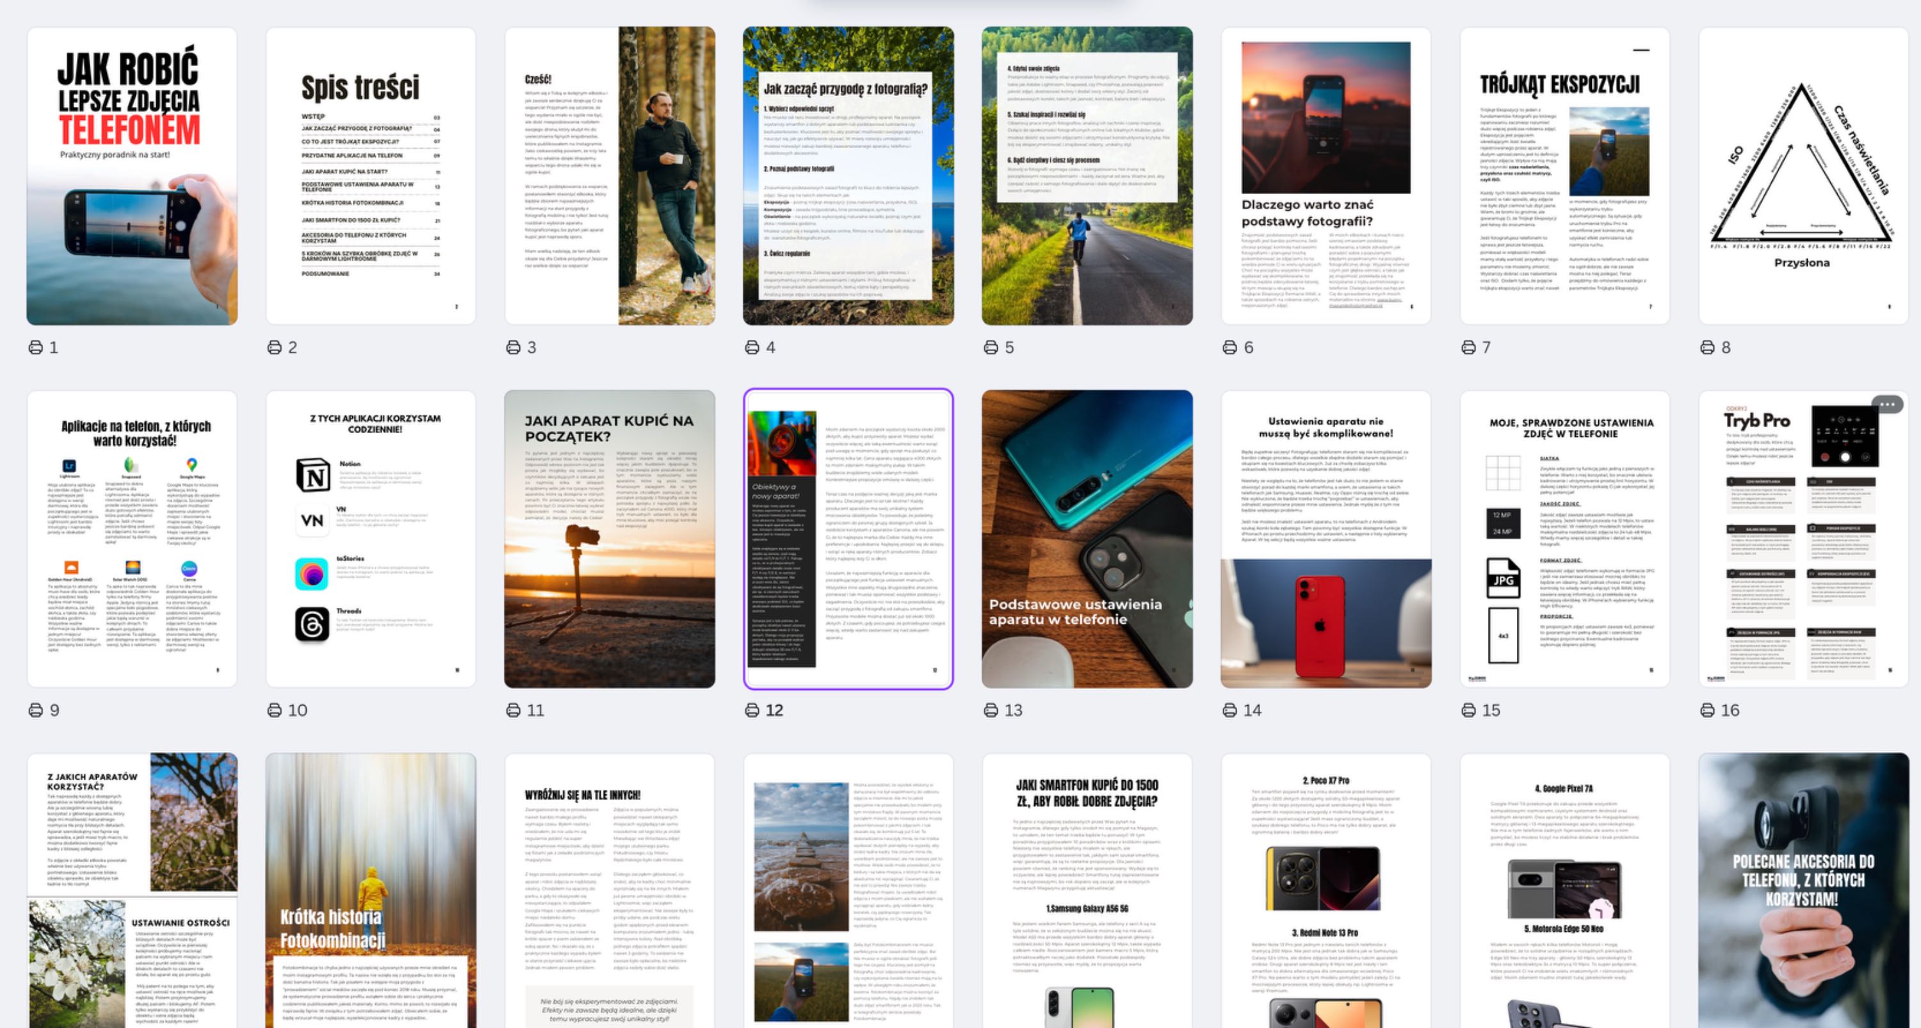Open the 'Polecane akcesoria do telefonu' page
The image size is (1921, 1028).
pyautogui.click(x=1803, y=892)
